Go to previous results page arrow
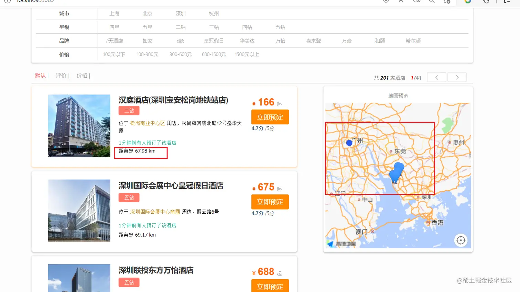The height and width of the screenshot is (292, 520). coord(437,77)
